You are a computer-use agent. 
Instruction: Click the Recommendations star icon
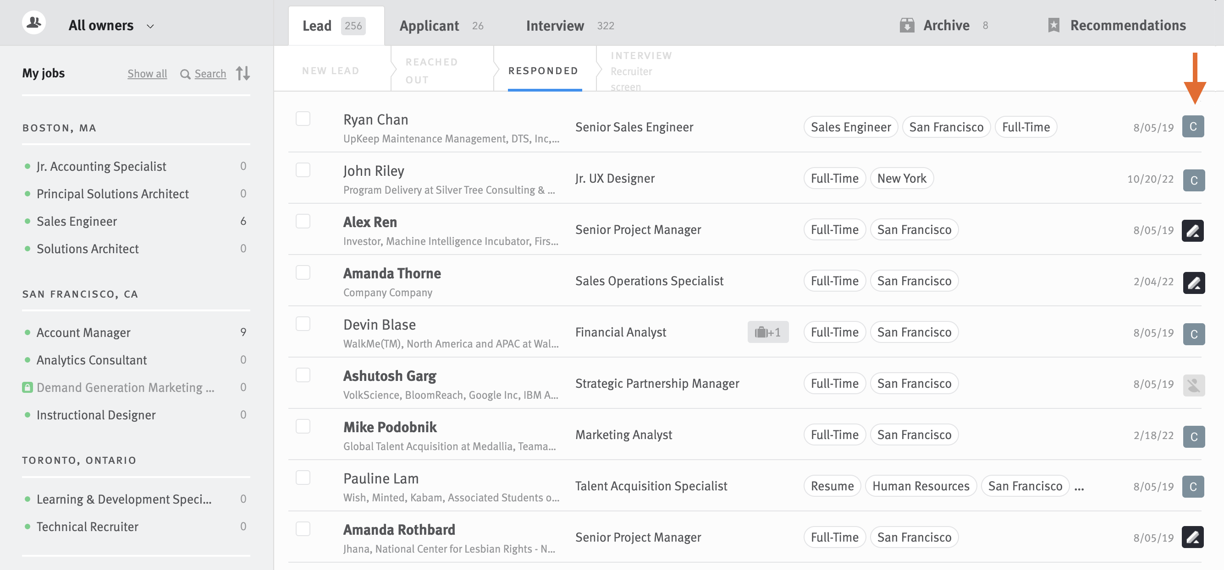pyautogui.click(x=1055, y=25)
